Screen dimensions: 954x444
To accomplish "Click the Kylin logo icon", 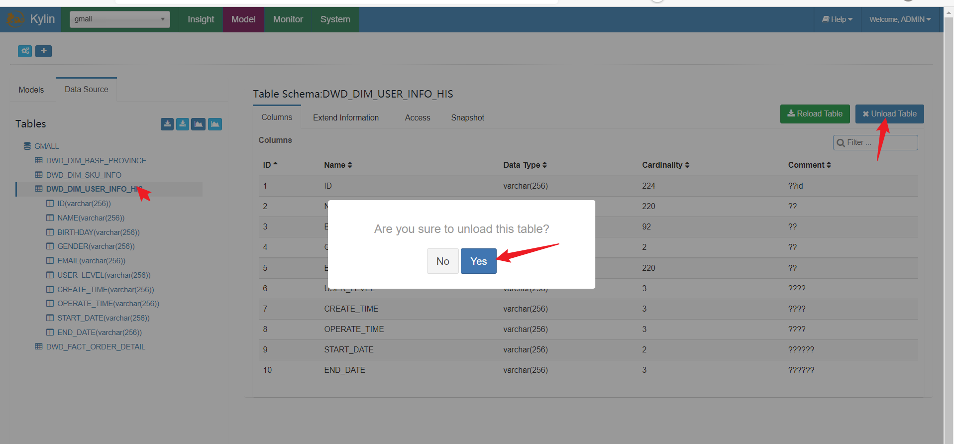I will (x=15, y=19).
